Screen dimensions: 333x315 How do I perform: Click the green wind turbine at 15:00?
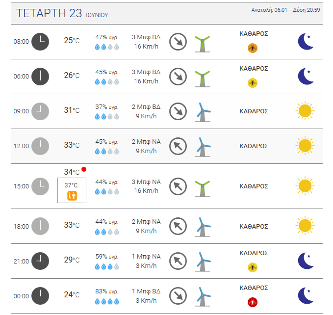(203, 188)
